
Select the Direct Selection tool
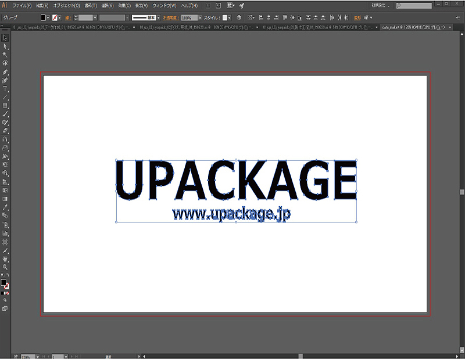coord(5,46)
